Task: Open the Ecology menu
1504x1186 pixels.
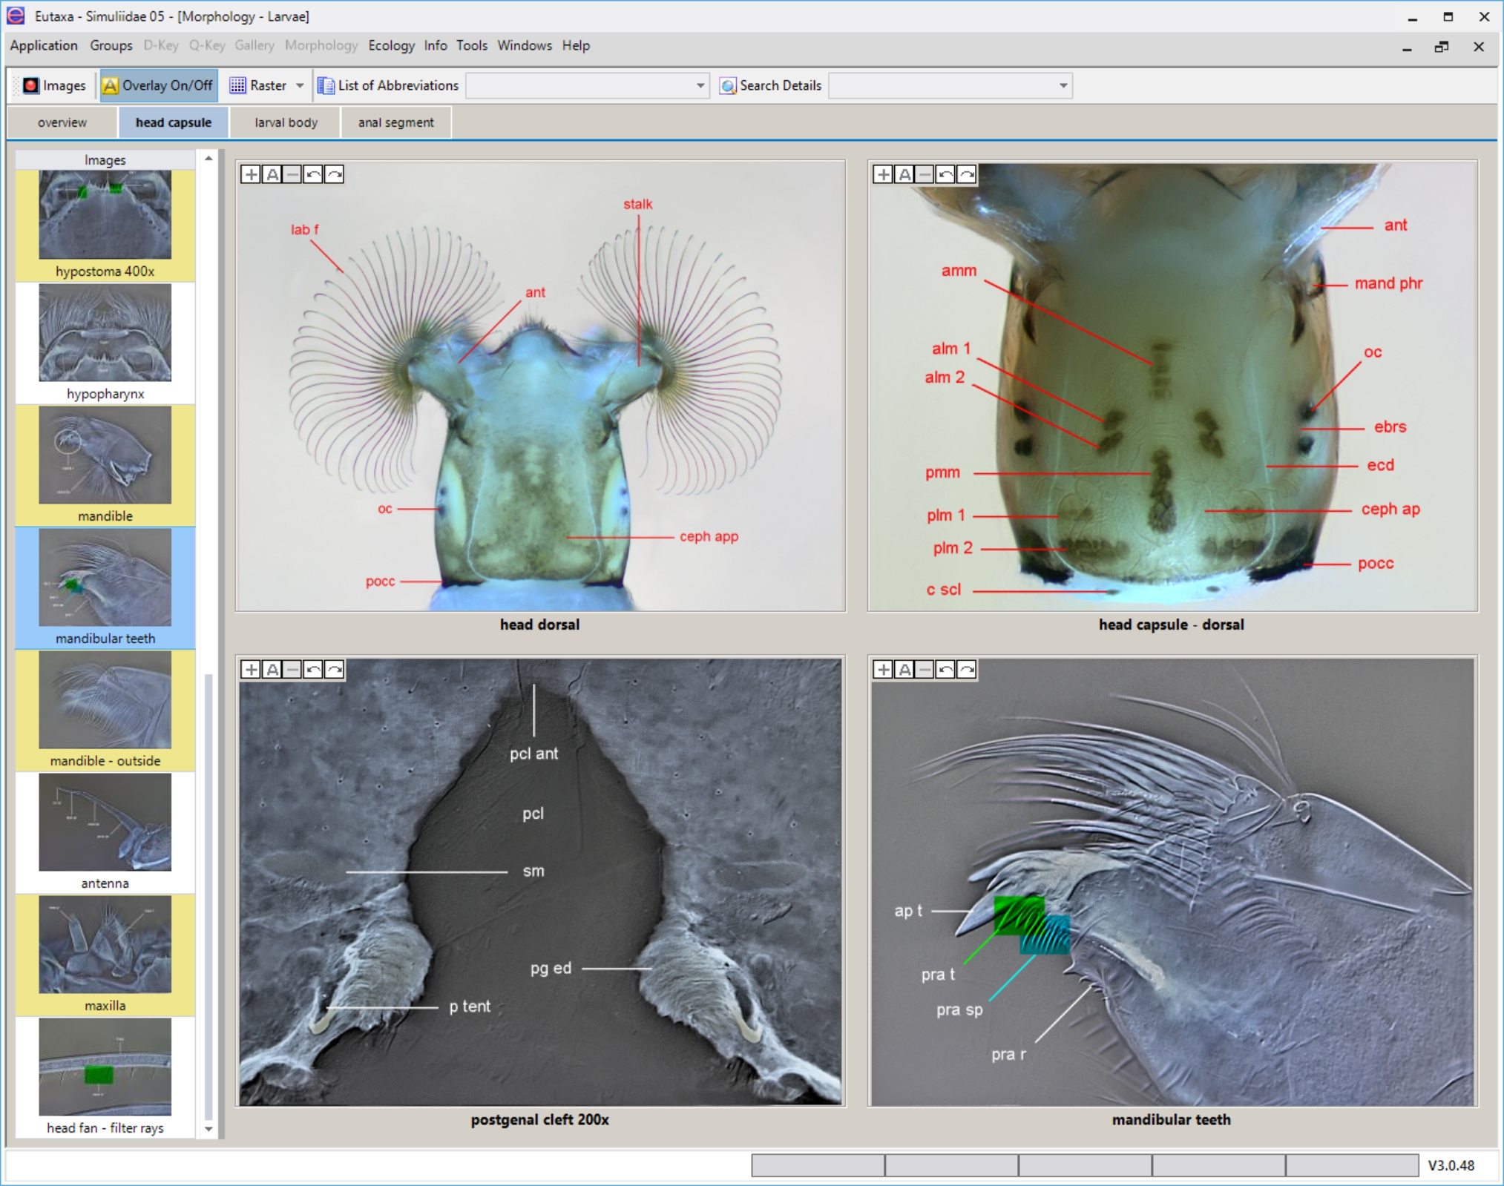Action: pyautogui.click(x=392, y=46)
